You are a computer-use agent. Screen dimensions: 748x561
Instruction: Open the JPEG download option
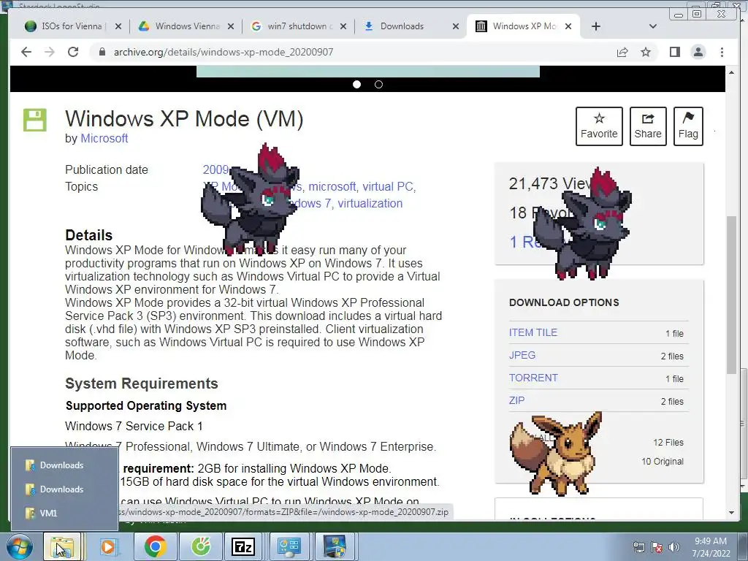(x=522, y=355)
